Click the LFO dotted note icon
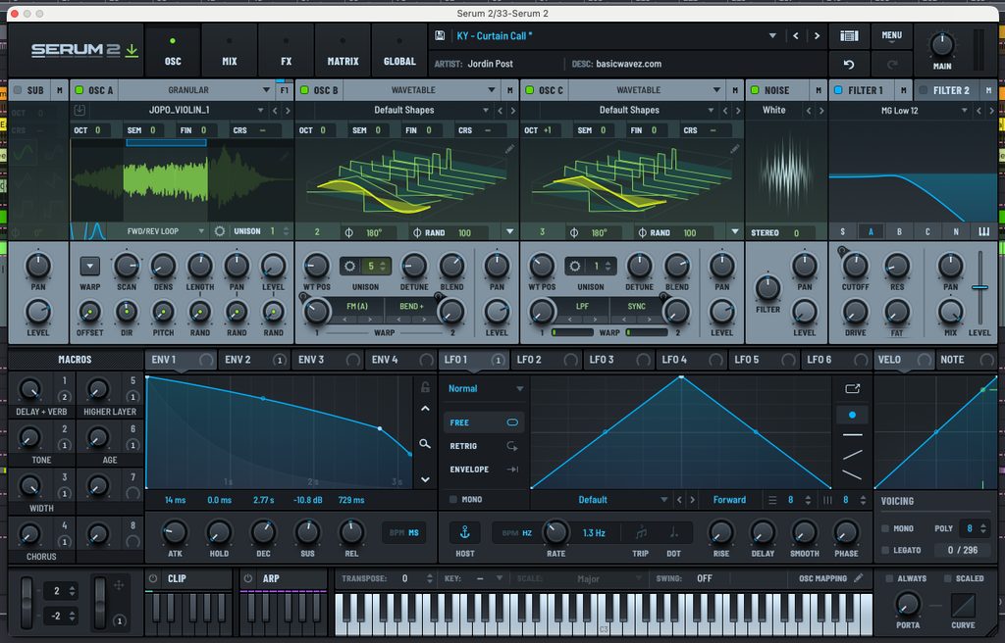 pos(673,532)
